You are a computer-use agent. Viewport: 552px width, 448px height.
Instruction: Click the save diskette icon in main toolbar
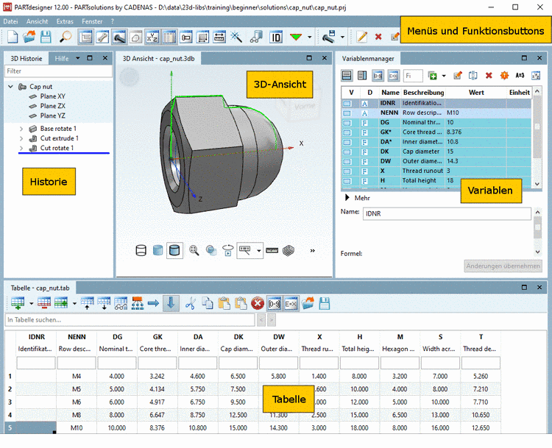46,36
